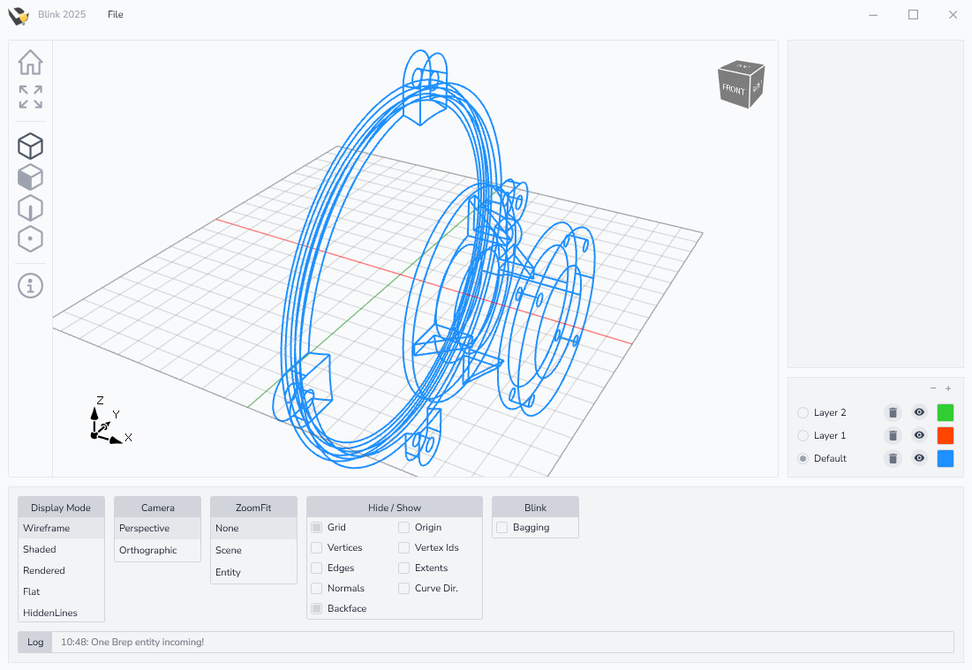Hide Layer 1 using eye icon

tap(919, 435)
